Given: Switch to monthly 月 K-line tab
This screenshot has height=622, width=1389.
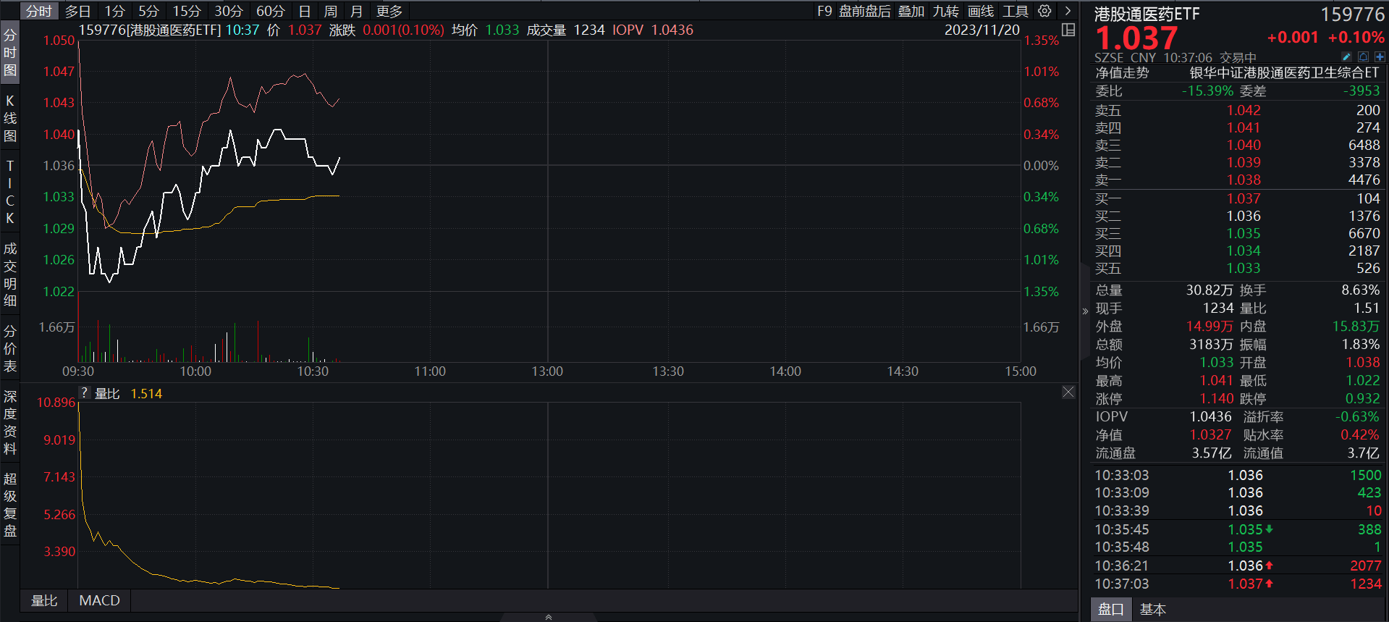Looking at the screenshot, I should [356, 11].
